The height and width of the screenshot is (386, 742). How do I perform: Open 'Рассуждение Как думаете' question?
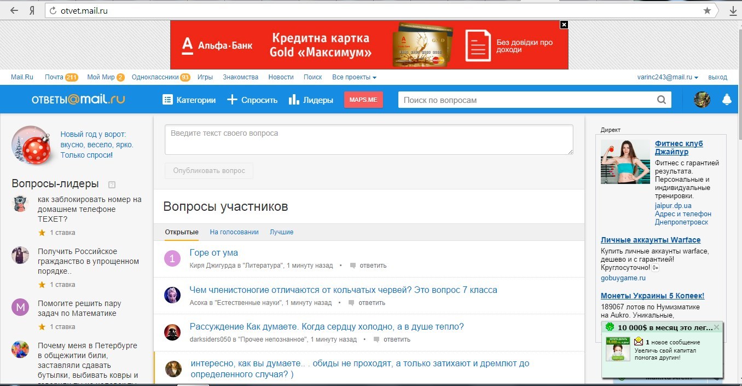click(x=327, y=326)
